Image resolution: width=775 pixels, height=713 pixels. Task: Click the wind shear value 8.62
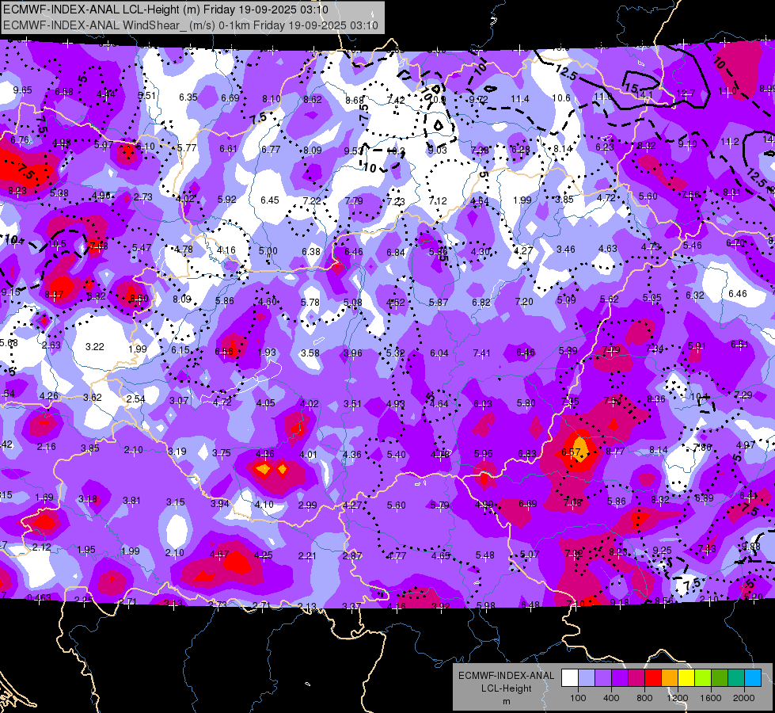[x=313, y=100]
